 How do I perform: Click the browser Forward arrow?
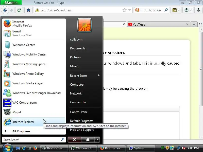click(11, 10)
